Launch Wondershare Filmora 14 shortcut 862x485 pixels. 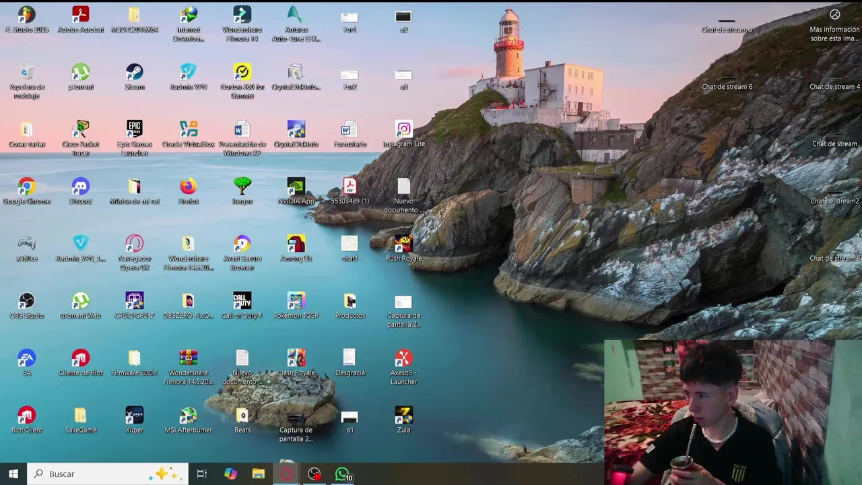[242, 24]
